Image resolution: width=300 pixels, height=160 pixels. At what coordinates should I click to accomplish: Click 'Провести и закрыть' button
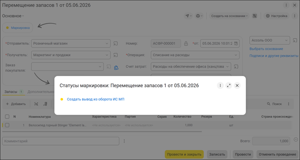pyautogui.click(x=184, y=154)
